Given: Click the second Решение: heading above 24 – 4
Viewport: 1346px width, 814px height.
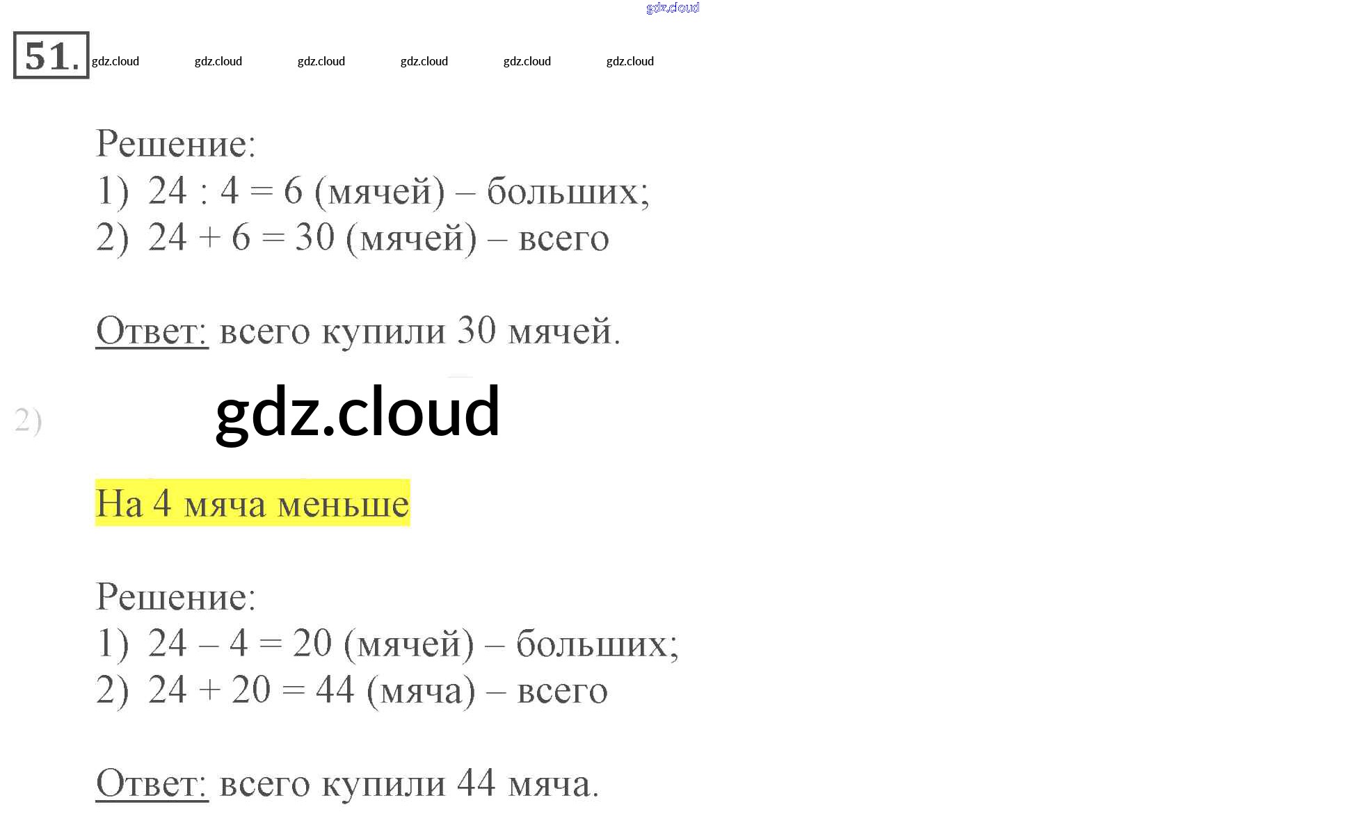Looking at the screenshot, I should [x=175, y=597].
